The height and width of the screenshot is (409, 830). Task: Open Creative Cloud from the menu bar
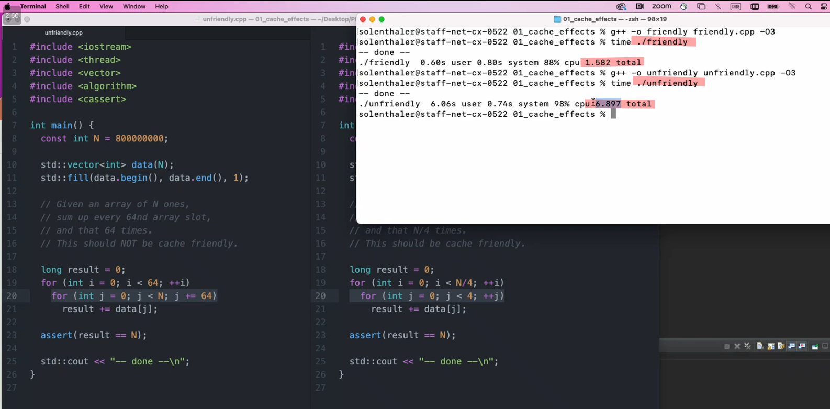(621, 7)
